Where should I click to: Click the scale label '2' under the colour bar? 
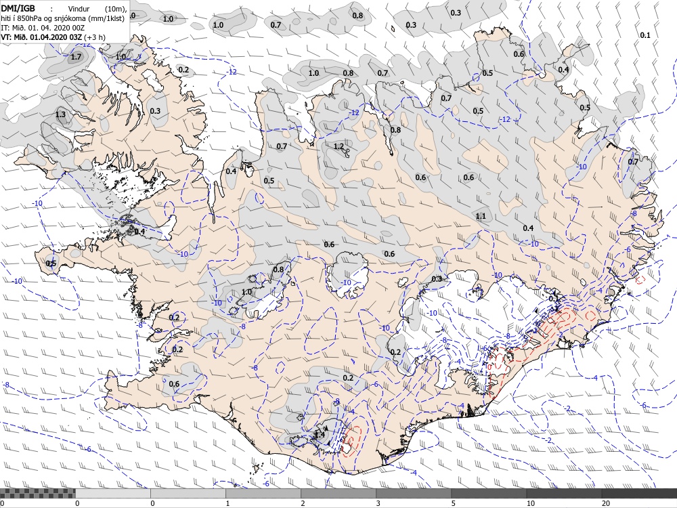pos(303,503)
